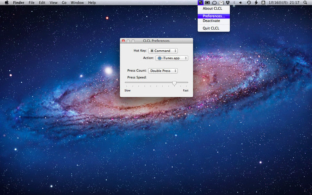Expand the Hot Key dropdown
The height and width of the screenshot is (195, 312).
click(163, 51)
